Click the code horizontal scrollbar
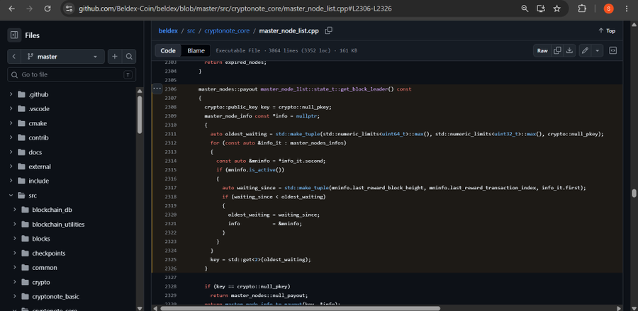 [301, 307]
